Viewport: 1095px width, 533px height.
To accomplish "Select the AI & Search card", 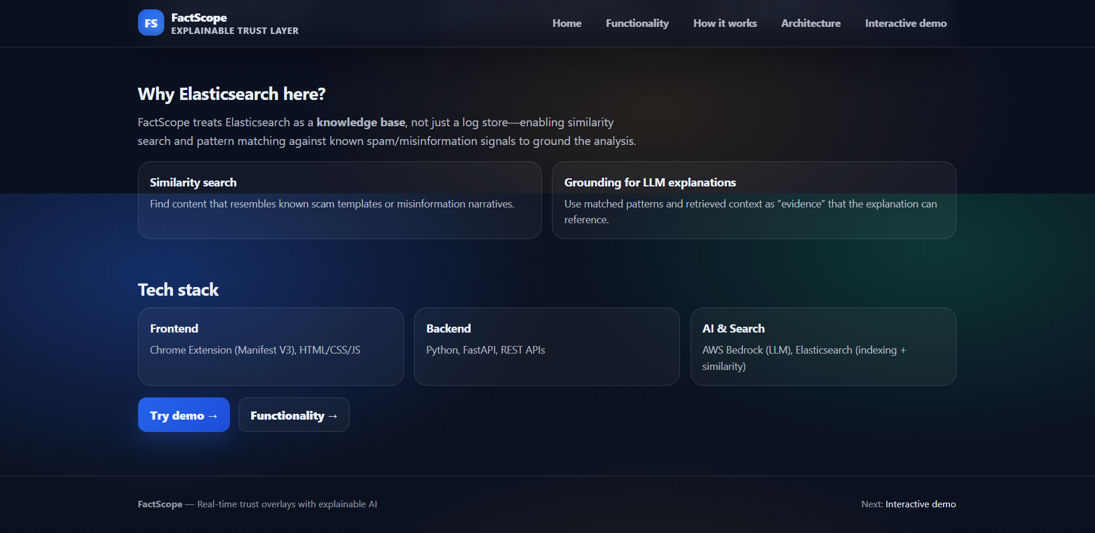I will (823, 347).
